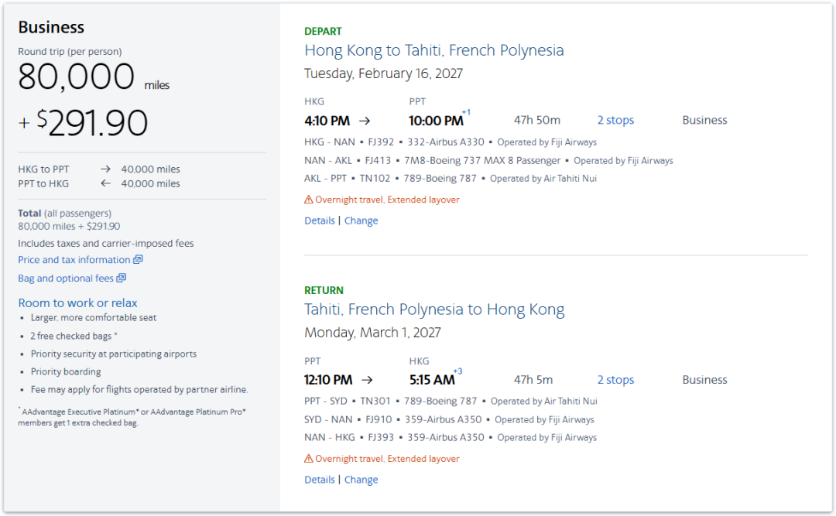Show the 2 stops on departing flight
The width and height of the screenshot is (836, 516).
(615, 121)
